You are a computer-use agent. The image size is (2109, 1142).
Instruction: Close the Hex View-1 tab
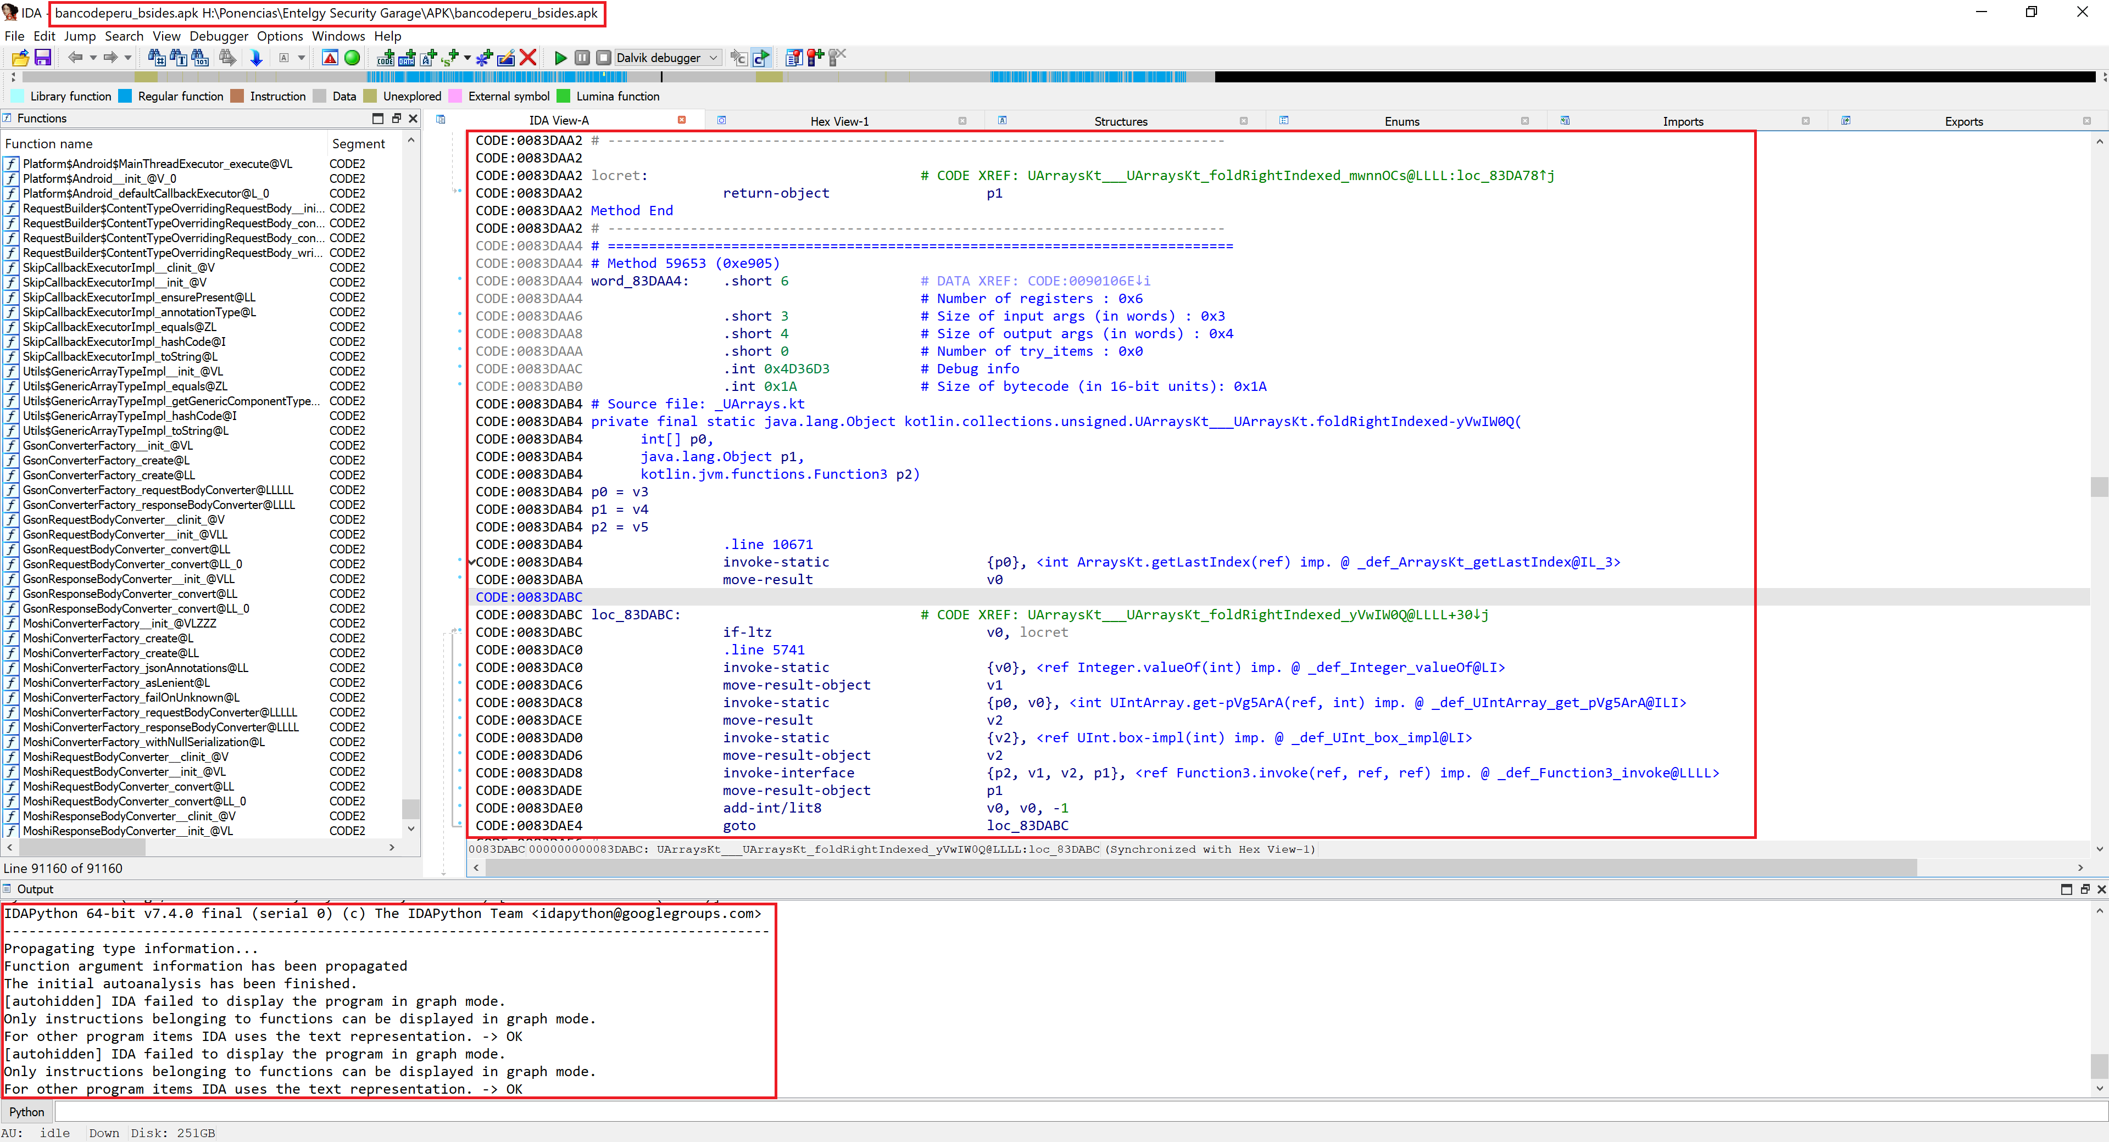click(x=962, y=121)
